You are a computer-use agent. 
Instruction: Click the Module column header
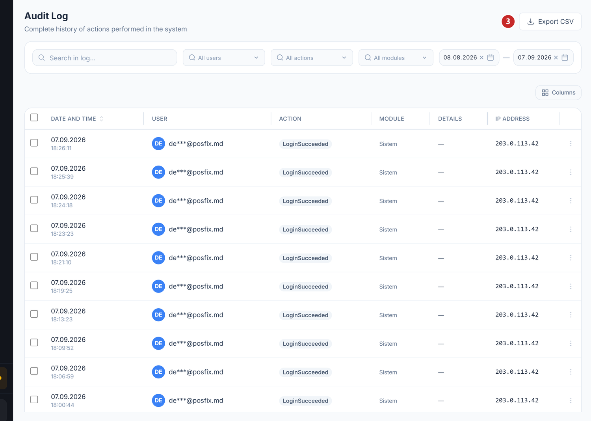pyautogui.click(x=392, y=119)
